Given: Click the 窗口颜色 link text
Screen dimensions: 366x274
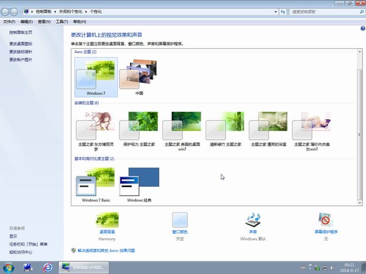Looking at the screenshot, I should point(180,232).
